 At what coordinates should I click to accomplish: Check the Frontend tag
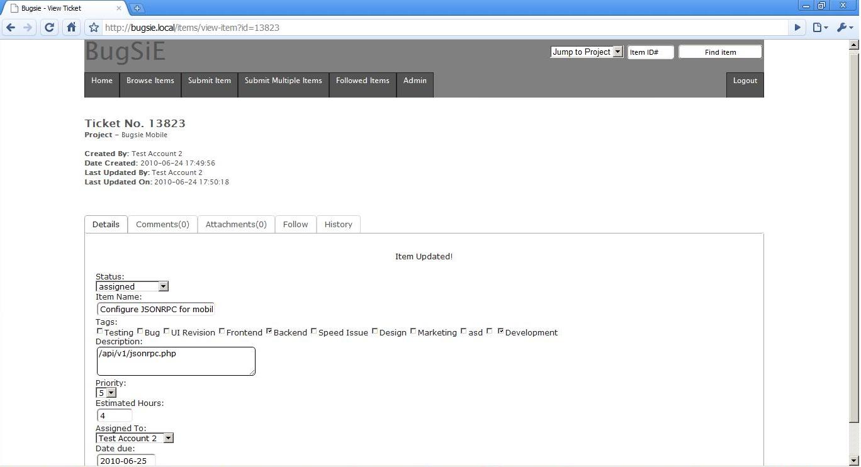[222, 332]
